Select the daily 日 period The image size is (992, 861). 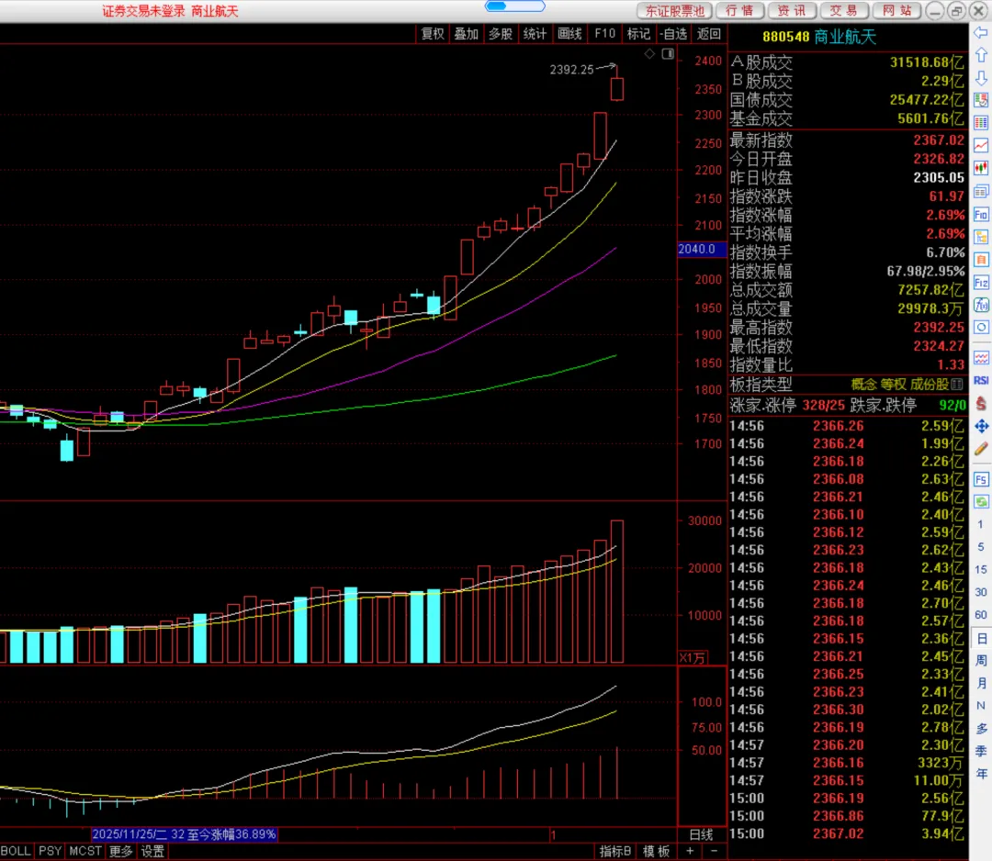981,639
